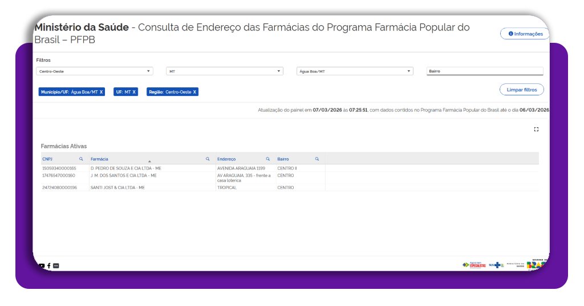Click the Limpar filtros button
The width and height of the screenshot is (584, 306).
click(521, 90)
